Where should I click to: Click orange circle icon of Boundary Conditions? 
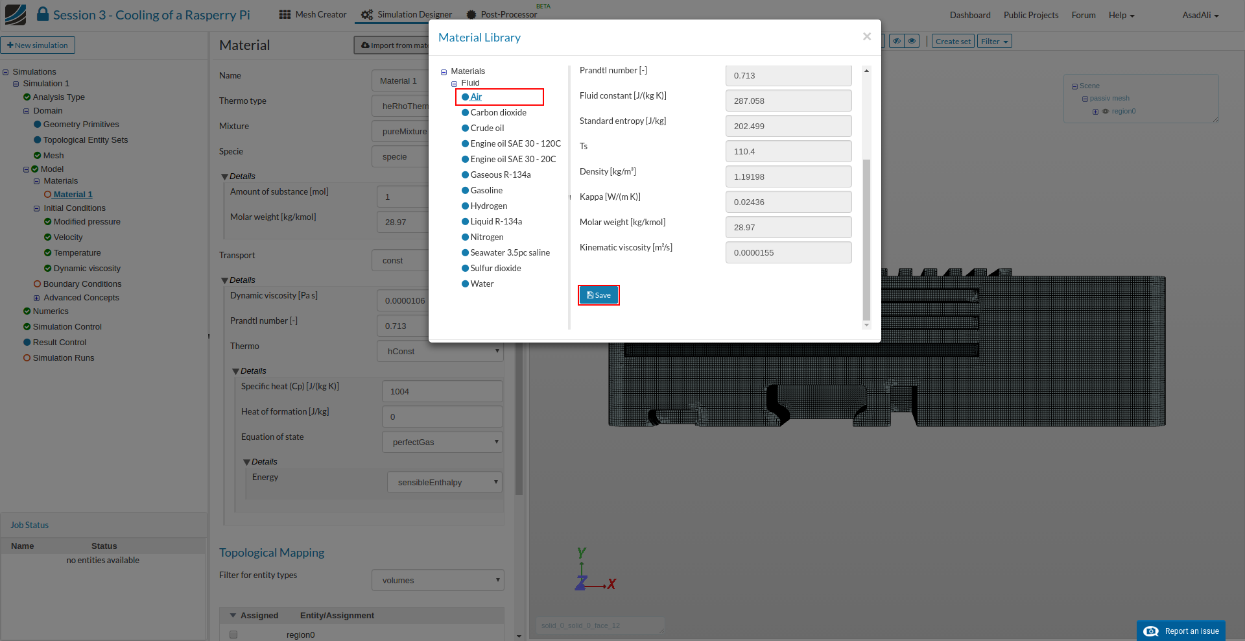(x=38, y=284)
